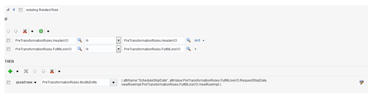Image resolution: width=373 pixels, height=99 pixels.
Task: Click the double-chevron advanced settings icon
Action: coord(14,10)
